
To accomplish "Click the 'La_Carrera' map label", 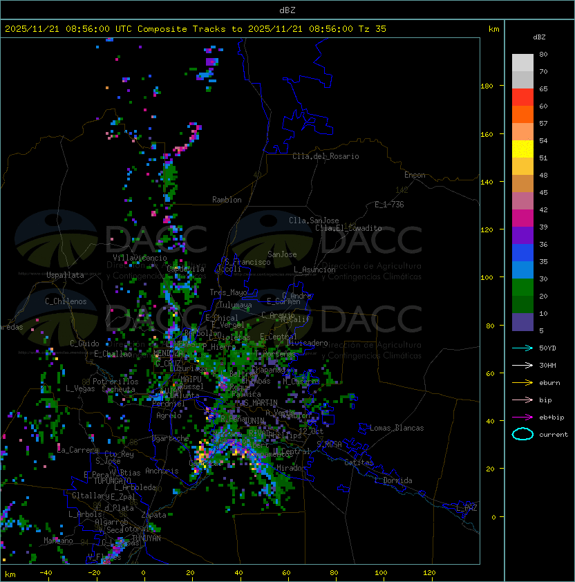I will coord(78,450).
